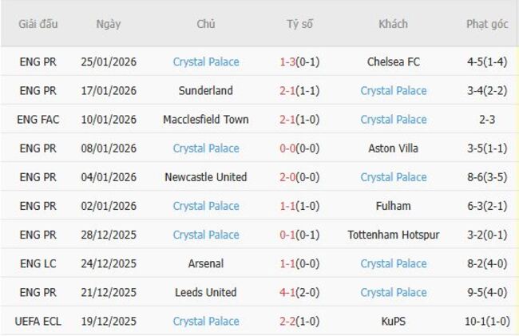Click the 4-1 score against Leeds United
The width and height of the screenshot is (519, 336).
(x=287, y=292)
